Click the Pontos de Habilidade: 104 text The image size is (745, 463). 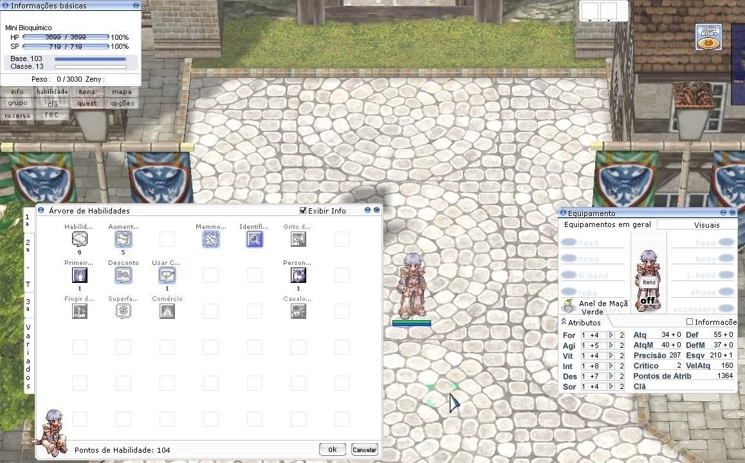[122, 449]
